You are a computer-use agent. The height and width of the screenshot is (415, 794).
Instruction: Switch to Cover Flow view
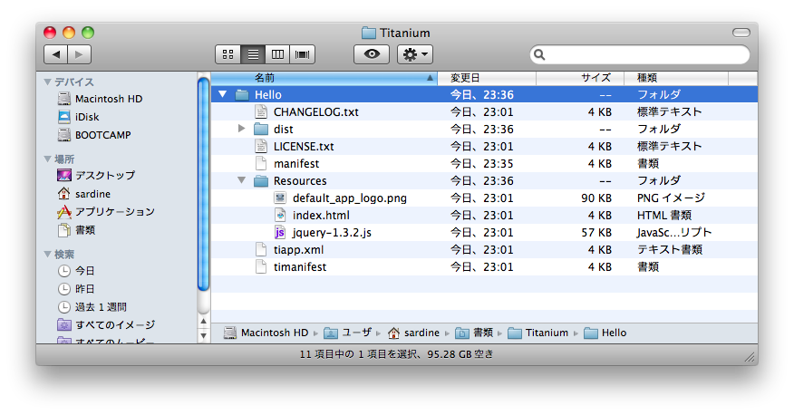(x=303, y=54)
